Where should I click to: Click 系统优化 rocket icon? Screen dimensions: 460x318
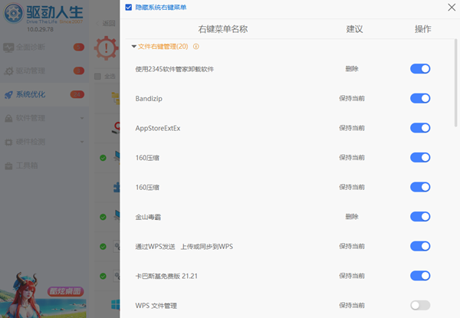click(x=8, y=95)
